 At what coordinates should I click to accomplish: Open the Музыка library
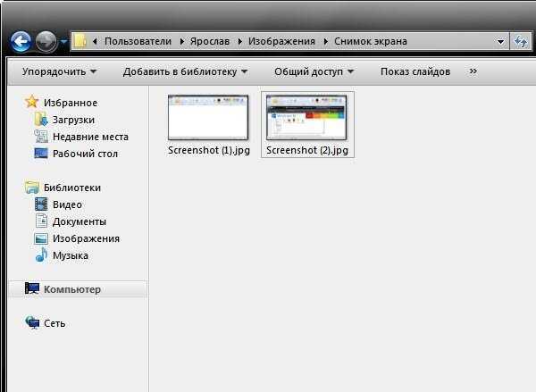pyautogui.click(x=71, y=255)
